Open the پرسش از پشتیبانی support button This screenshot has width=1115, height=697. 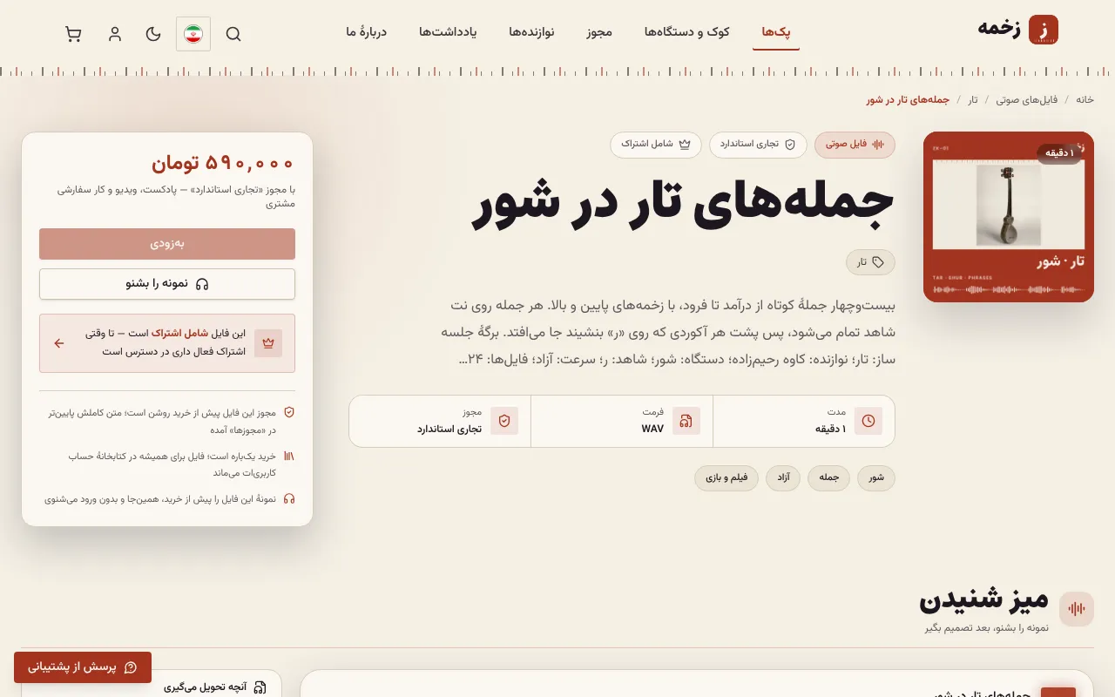pyautogui.click(x=83, y=667)
